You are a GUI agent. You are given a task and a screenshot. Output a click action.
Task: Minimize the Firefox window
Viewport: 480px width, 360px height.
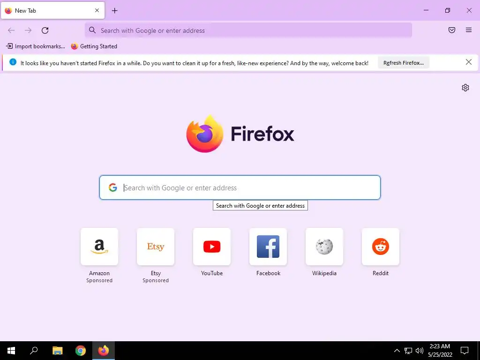(426, 10)
